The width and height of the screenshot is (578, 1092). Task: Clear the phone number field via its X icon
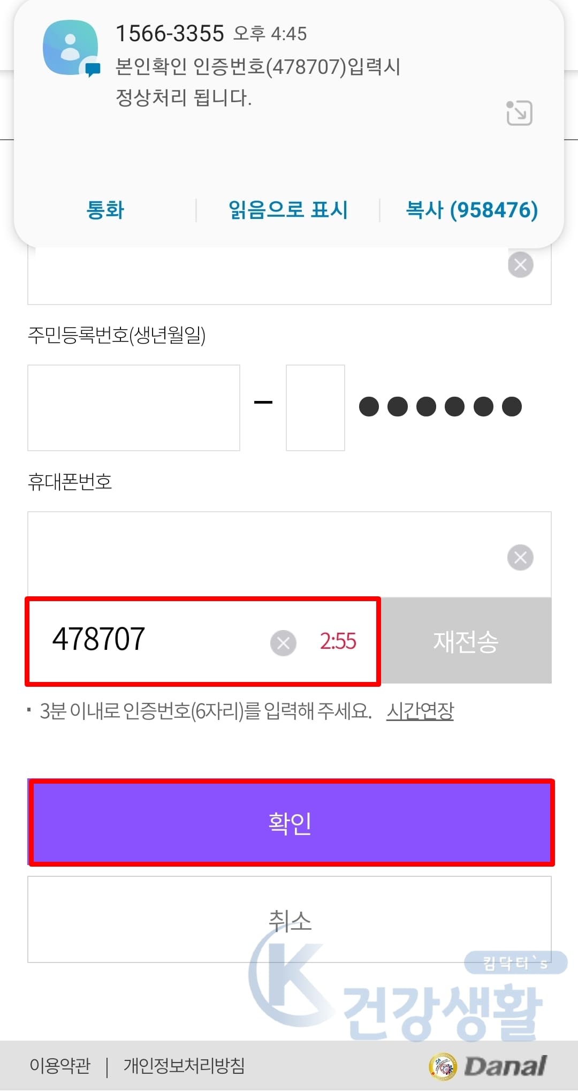(518, 557)
